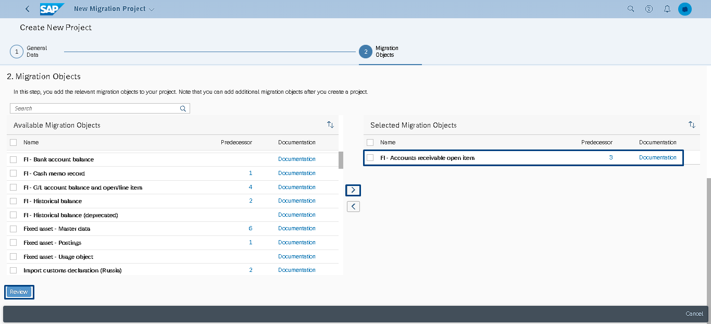Screen dimensions: 711x324
Task: Tick the Fixed asset - Master data checkbox
Action: tap(14, 229)
